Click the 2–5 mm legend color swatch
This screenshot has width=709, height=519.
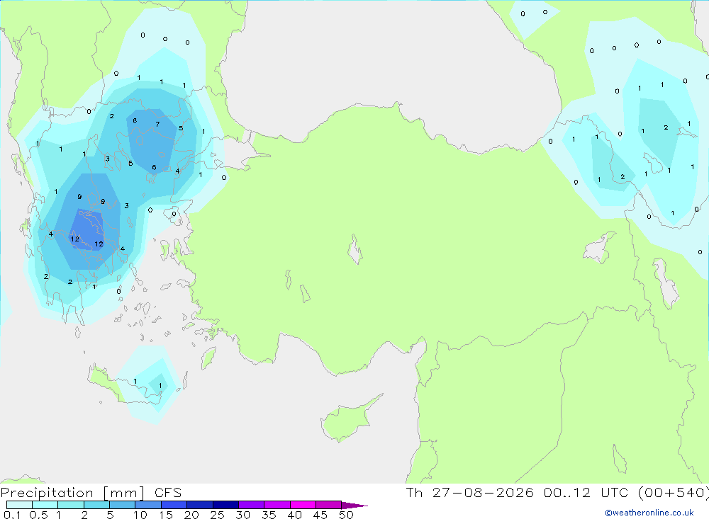(x=96, y=505)
